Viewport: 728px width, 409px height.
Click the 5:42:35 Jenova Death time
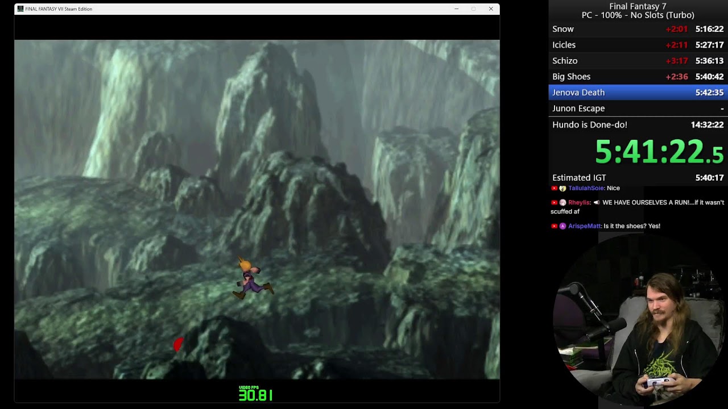(x=709, y=93)
